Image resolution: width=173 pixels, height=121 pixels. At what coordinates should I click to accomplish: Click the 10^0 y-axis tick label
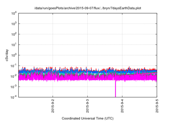14,55
